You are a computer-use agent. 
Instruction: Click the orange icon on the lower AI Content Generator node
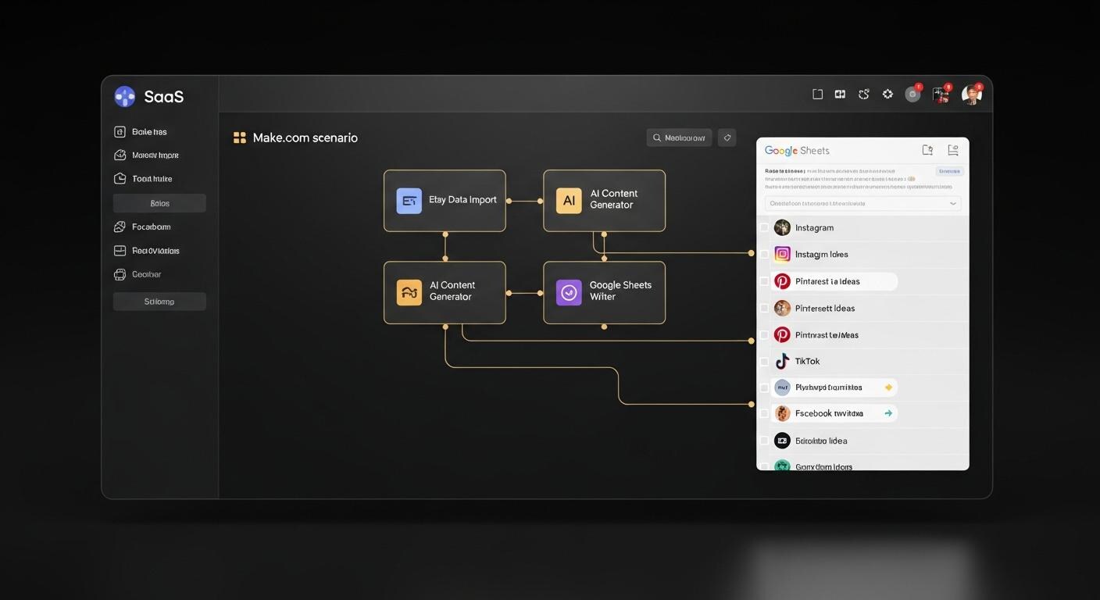409,292
